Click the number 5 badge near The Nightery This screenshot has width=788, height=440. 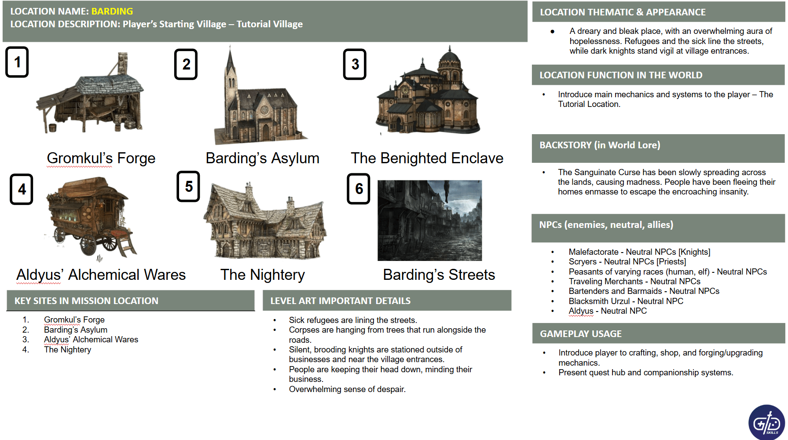[188, 187]
